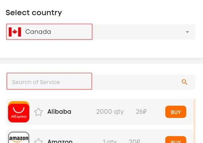The height and width of the screenshot is (143, 203).
Task: Click the Amazon 20₽ price
Action: pos(134,141)
